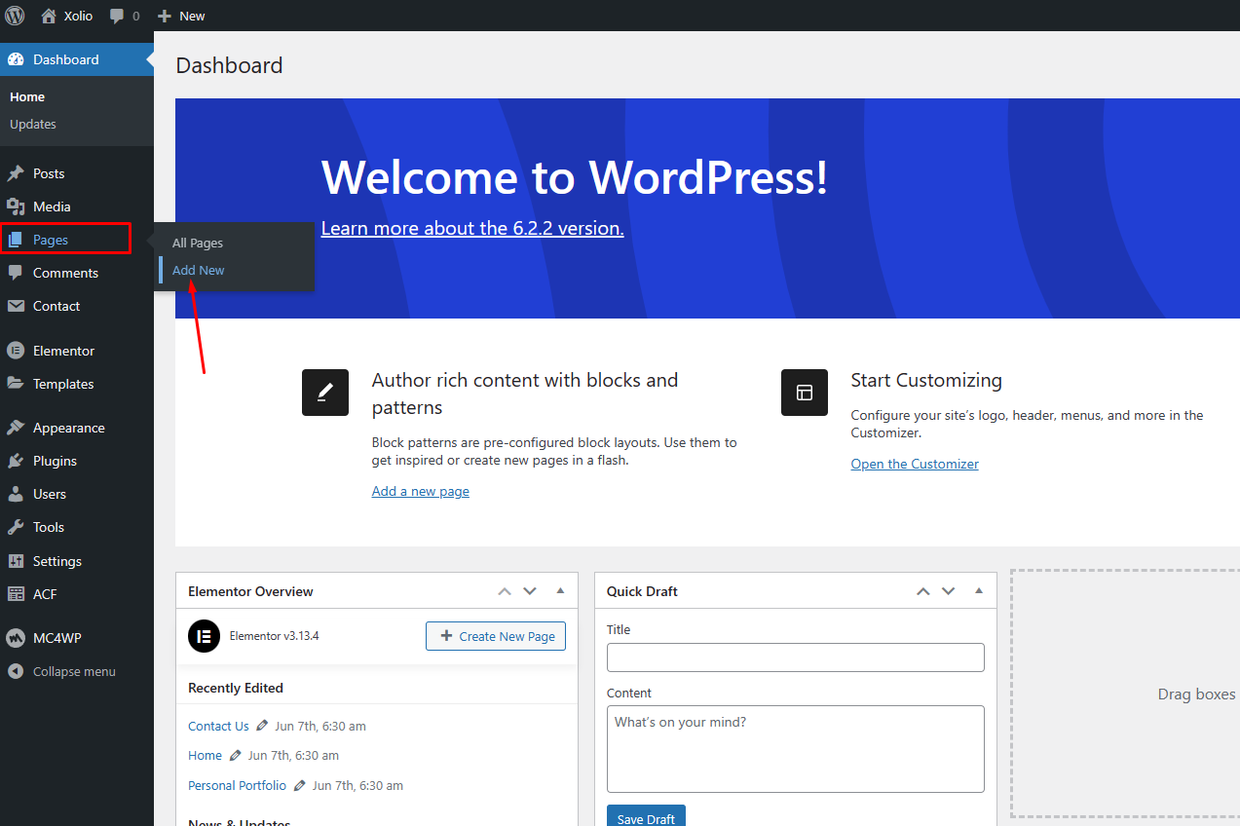Viewport: 1240px width, 826px height.
Task: Select Add New in Pages submenu
Action: coord(199,270)
